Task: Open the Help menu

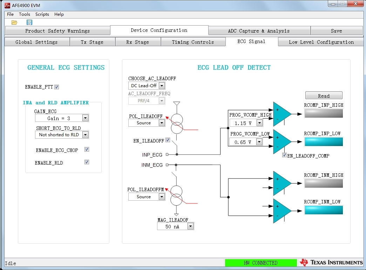Action: (59, 14)
